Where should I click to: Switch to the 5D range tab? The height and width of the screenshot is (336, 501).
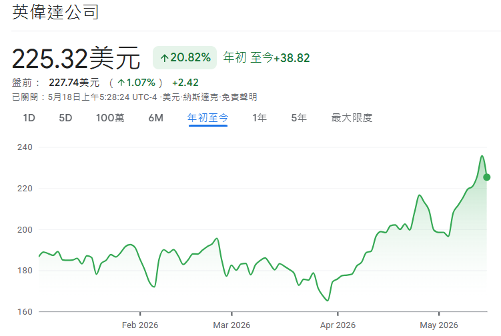coord(65,118)
